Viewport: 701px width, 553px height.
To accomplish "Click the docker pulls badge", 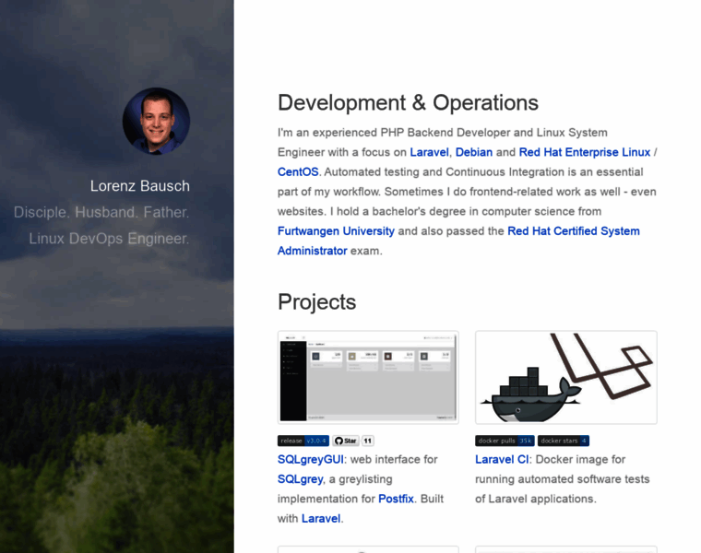I will coord(505,441).
